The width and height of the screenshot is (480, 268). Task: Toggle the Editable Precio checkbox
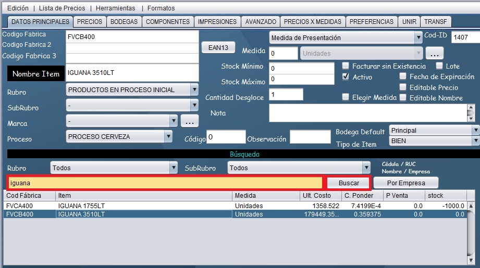coord(403,87)
